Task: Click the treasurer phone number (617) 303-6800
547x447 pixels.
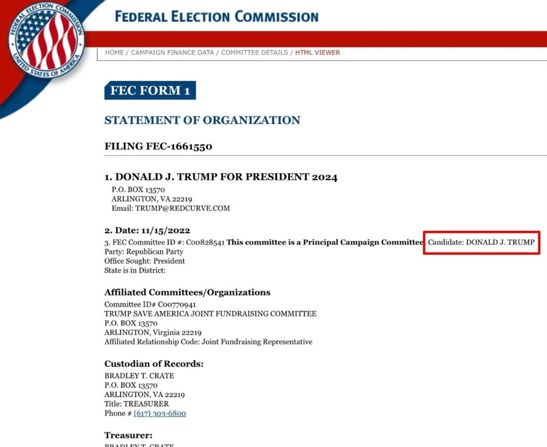Action: pos(160,413)
